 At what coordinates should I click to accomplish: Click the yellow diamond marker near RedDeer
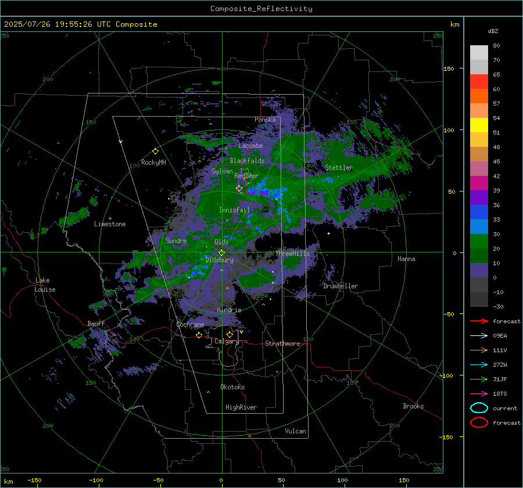pyautogui.click(x=239, y=189)
